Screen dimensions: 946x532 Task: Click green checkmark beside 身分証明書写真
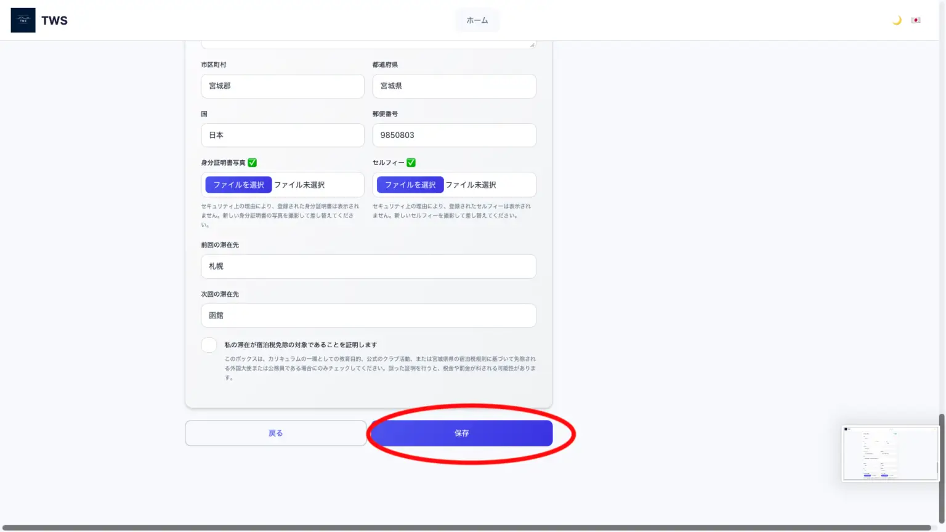[253, 163]
